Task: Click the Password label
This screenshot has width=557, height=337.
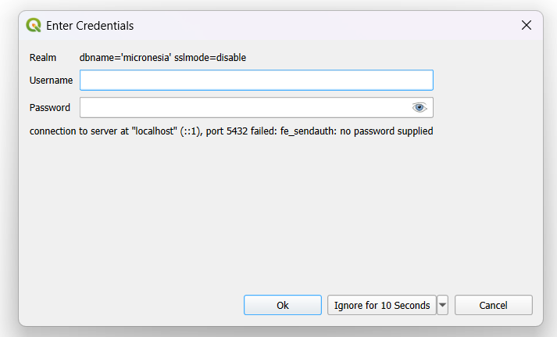Action: 50,108
